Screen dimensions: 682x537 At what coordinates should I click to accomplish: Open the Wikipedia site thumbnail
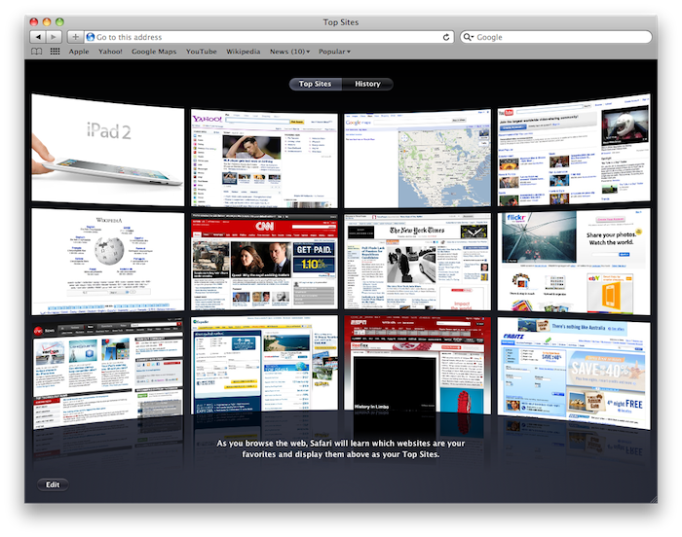point(108,262)
